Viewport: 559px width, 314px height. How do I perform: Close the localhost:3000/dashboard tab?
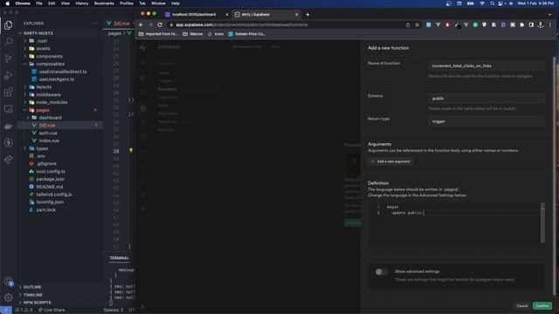pos(227,15)
